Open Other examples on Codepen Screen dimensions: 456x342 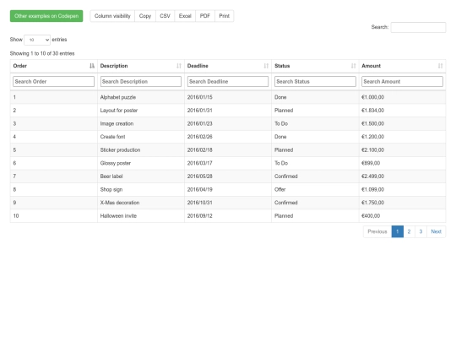[x=46, y=16]
